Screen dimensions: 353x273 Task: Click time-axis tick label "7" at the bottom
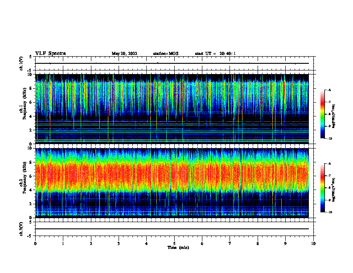coord(230,244)
